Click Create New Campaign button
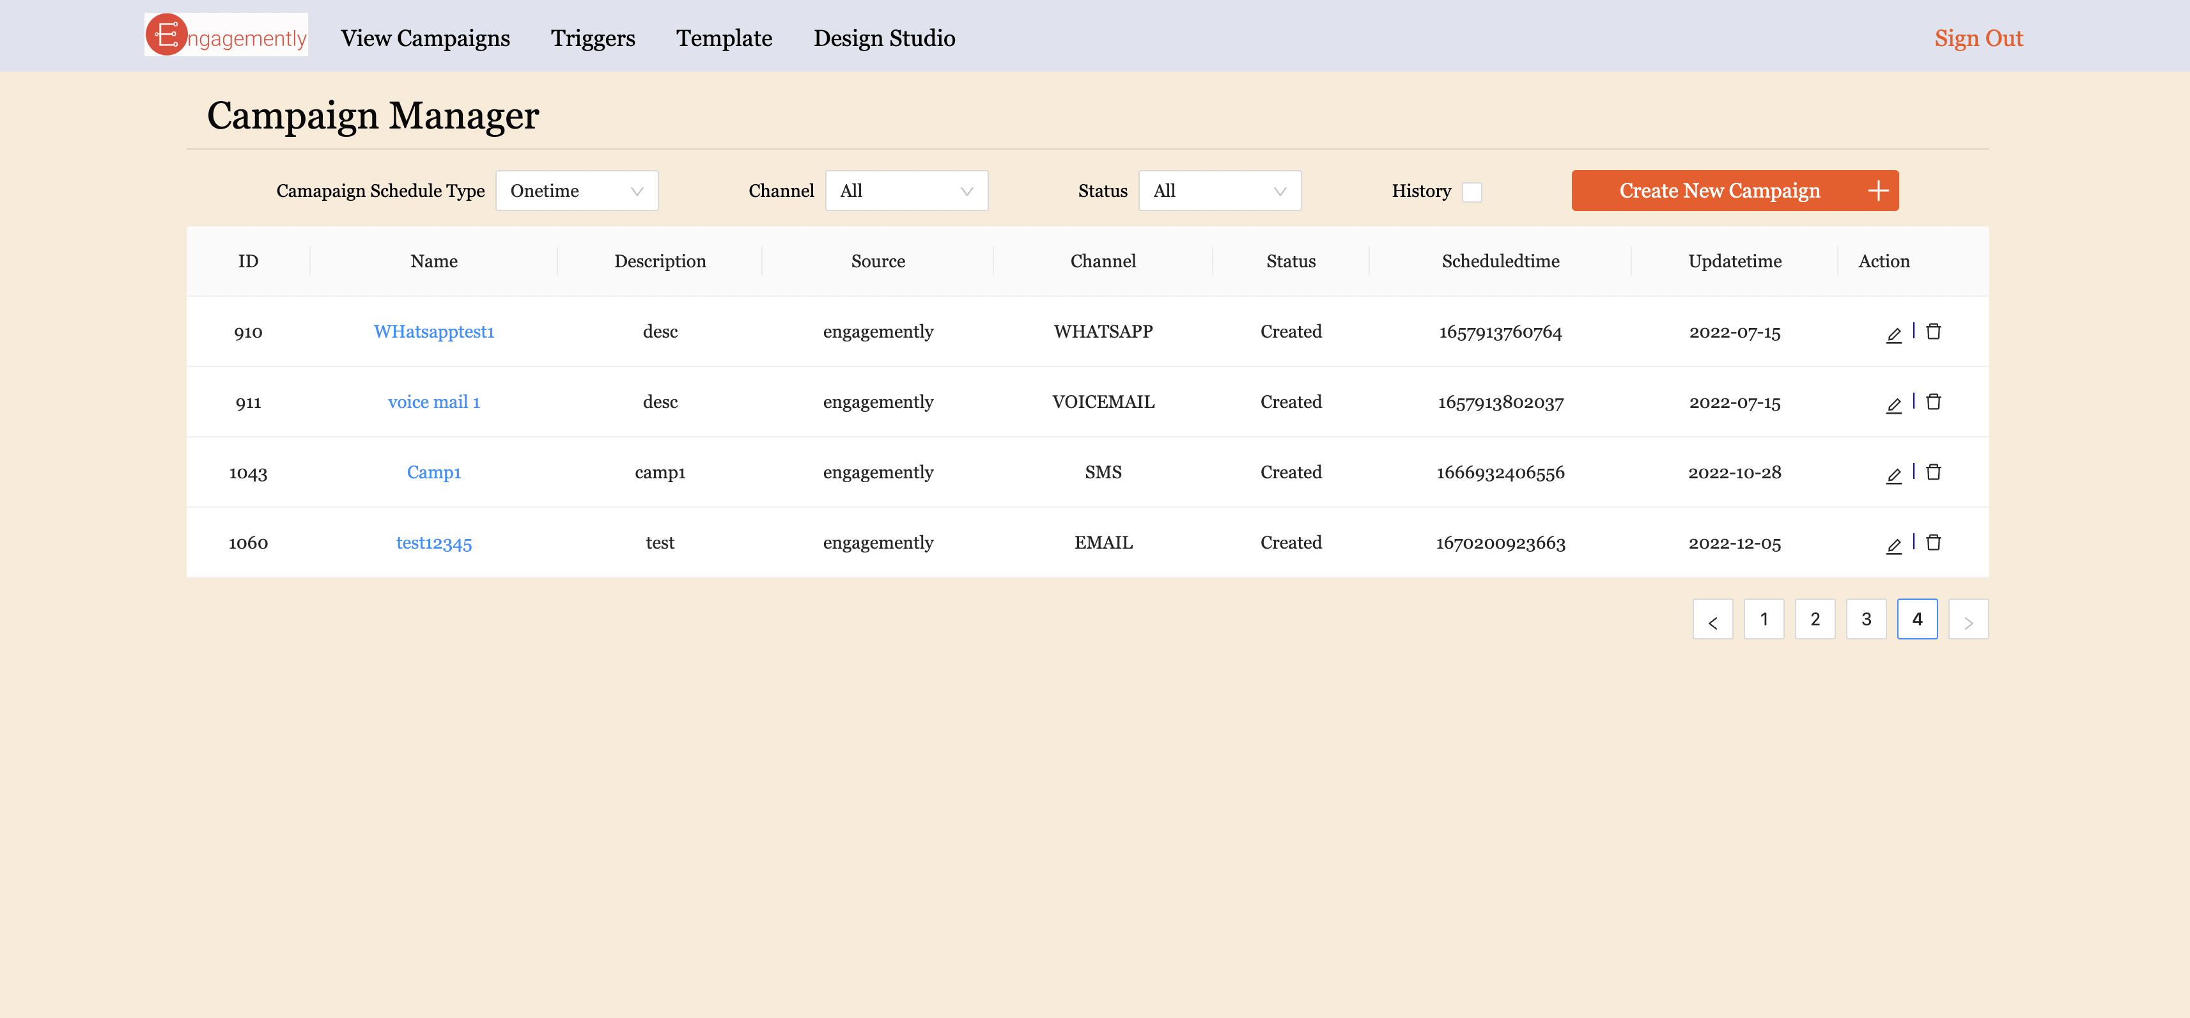 coord(1734,191)
